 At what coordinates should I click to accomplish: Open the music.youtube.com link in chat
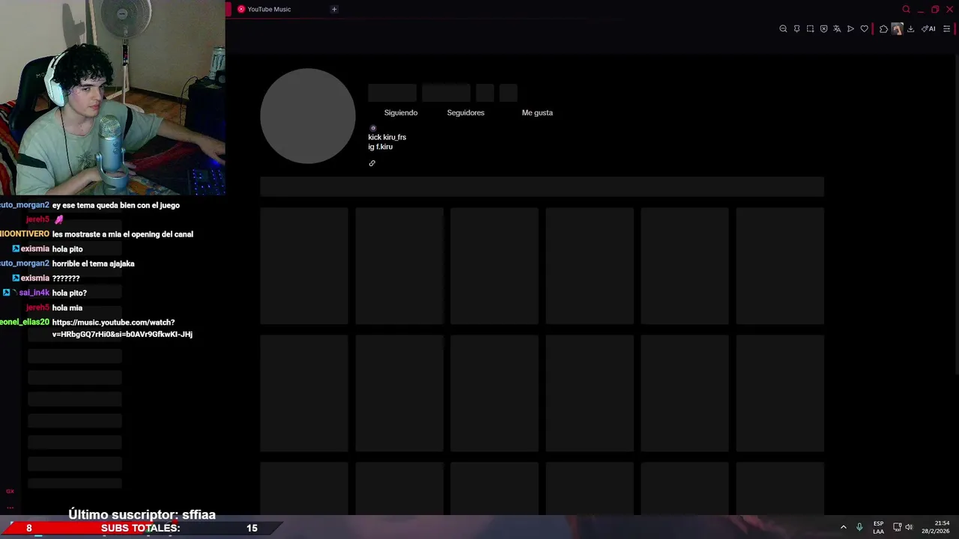[x=122, y=328]
